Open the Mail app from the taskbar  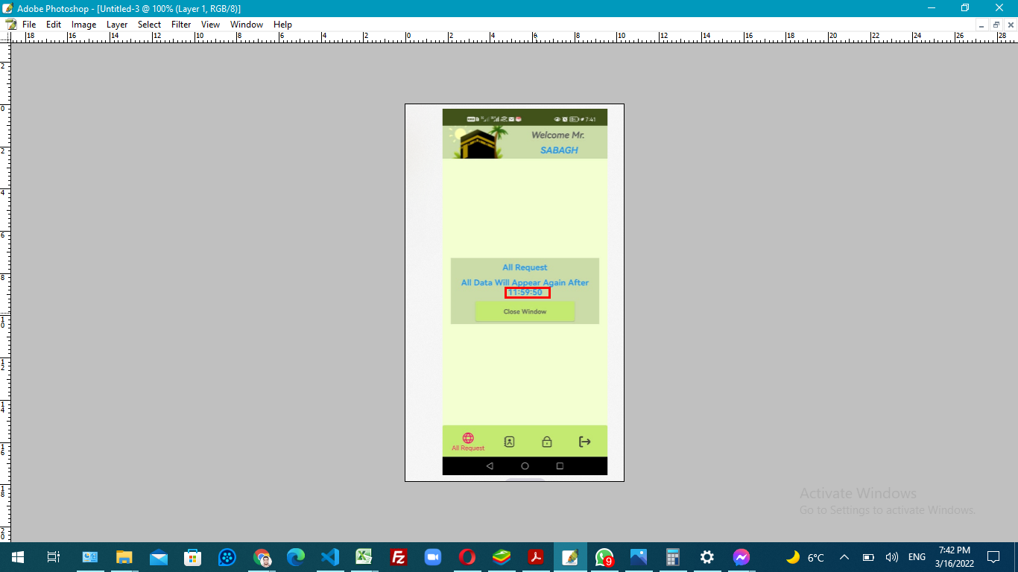pyautogui.click(x=159, y=557)
